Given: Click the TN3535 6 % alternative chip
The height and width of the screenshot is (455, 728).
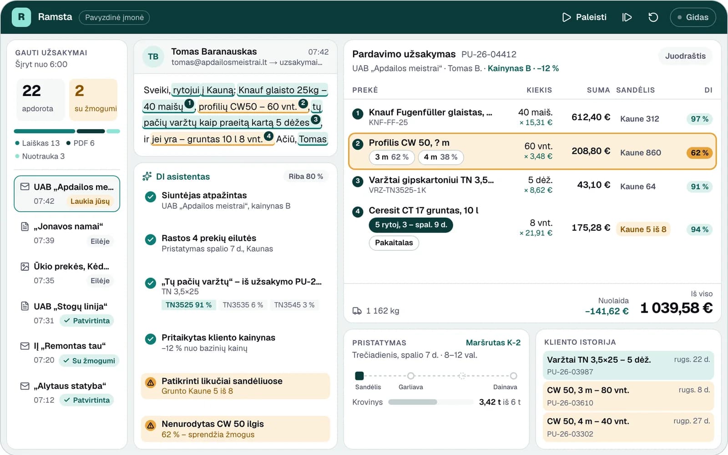Looking at the screenshot, I should coord(243,305).
